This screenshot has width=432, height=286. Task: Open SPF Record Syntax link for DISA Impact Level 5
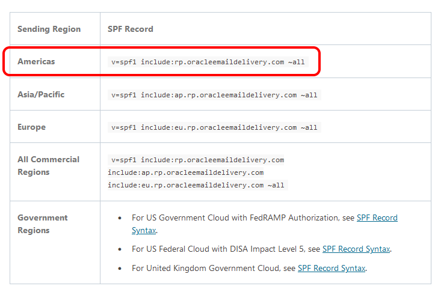click(356, 249)
